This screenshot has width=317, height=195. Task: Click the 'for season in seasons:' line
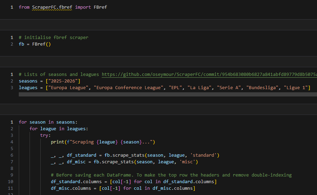coord(48,122)
